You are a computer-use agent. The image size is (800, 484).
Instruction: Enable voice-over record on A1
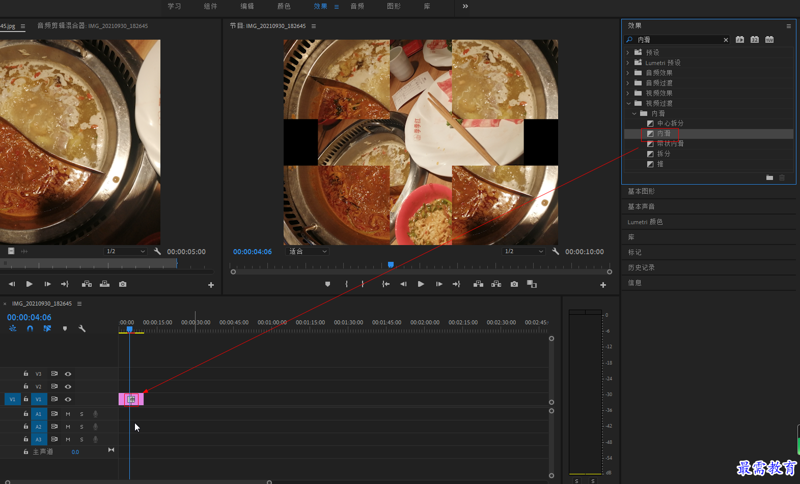pyautogui.click(x=95, y=414)
